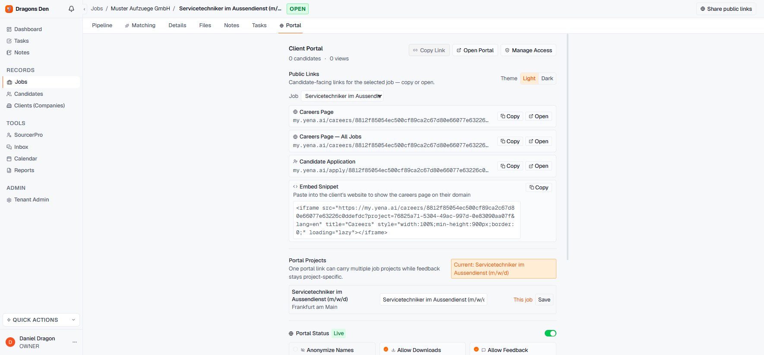Expand the Job selector dropdown
764x355 pixels.
[342, 96]
